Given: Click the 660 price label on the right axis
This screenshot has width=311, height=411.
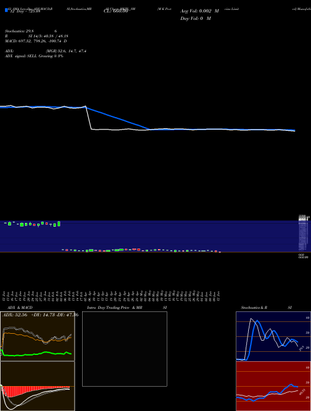Looking at the screenshot, I should (301, 255).
